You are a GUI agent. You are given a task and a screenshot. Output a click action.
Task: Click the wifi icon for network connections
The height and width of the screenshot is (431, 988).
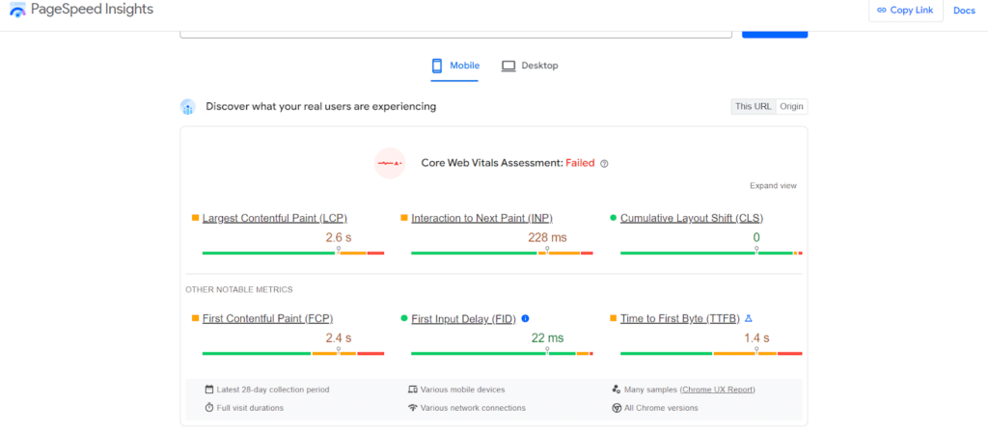(413, 408)
